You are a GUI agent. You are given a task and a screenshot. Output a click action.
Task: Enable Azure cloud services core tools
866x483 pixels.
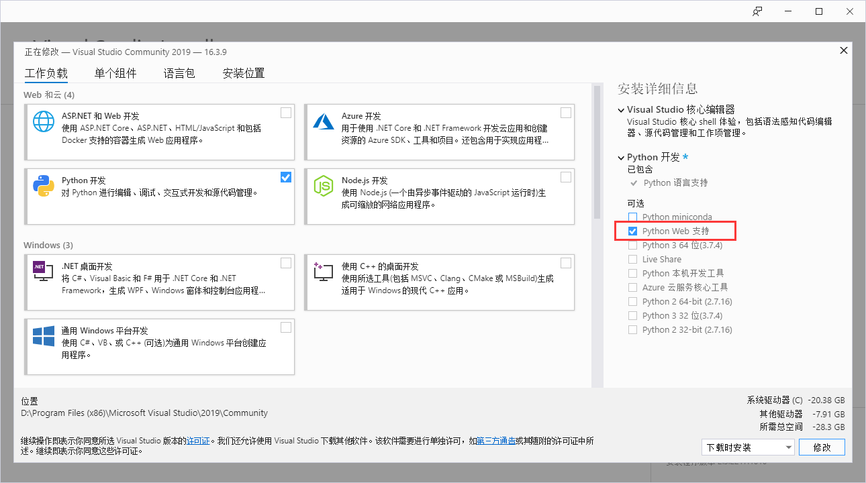(x=632, y=287)
